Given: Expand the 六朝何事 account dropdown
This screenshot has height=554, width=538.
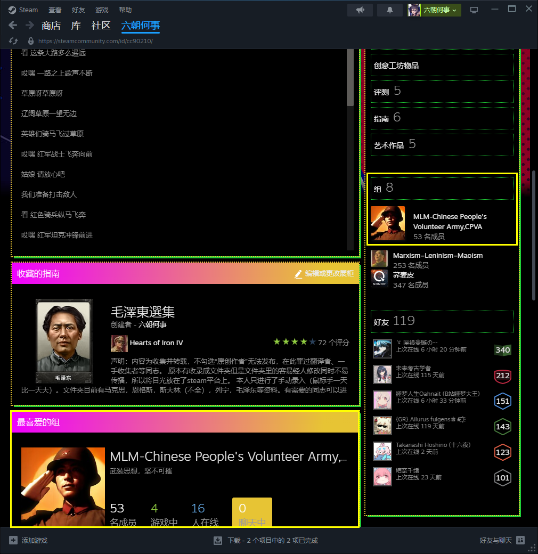Looking at the screenshot, I should 441,10.
